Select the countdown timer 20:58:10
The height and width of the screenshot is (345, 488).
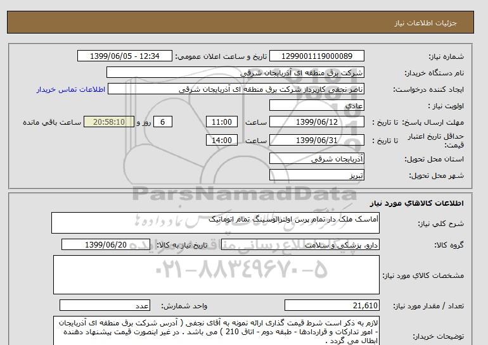coord(109,122)
